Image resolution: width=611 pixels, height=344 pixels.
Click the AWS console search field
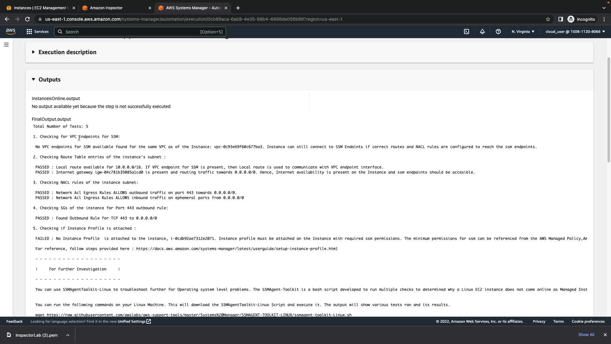(132, 32)
